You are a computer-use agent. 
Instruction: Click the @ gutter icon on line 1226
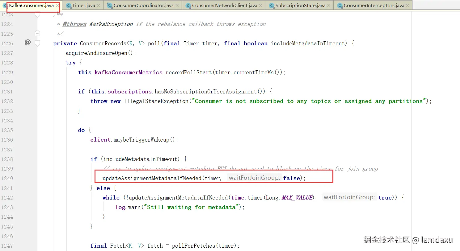pos(27,43)
